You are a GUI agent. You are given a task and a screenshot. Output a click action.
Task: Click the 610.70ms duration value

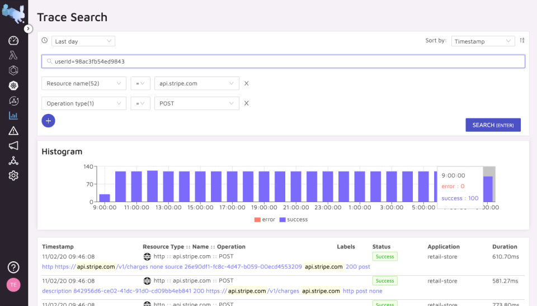pyautogui.click(x=506, y=256)
